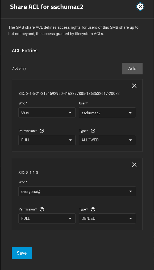
Task: Close the Share ACL panel
Action: tap(140, 7)
